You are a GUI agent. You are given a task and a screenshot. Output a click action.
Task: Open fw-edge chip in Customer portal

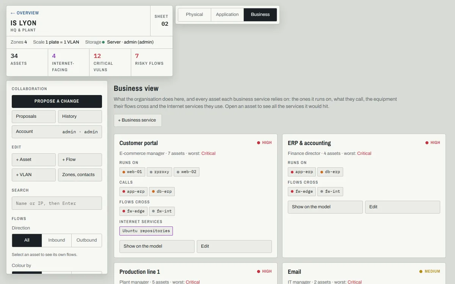tap(133, 211)
